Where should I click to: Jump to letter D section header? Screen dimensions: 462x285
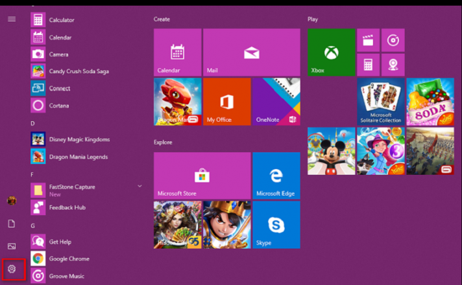32,123
